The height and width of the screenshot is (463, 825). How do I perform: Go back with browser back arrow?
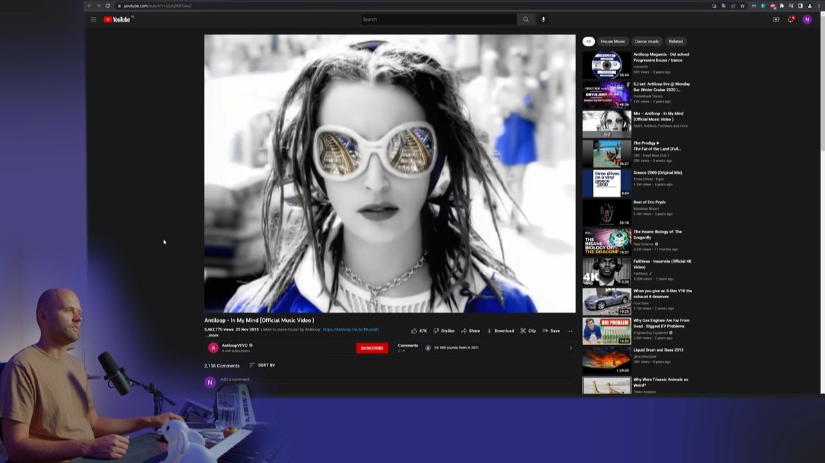tap(90, 6)
